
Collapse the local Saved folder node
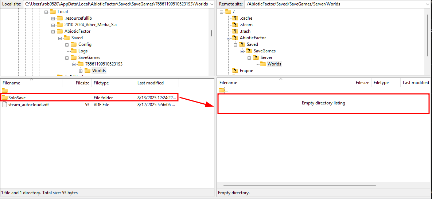click(60, 38)
